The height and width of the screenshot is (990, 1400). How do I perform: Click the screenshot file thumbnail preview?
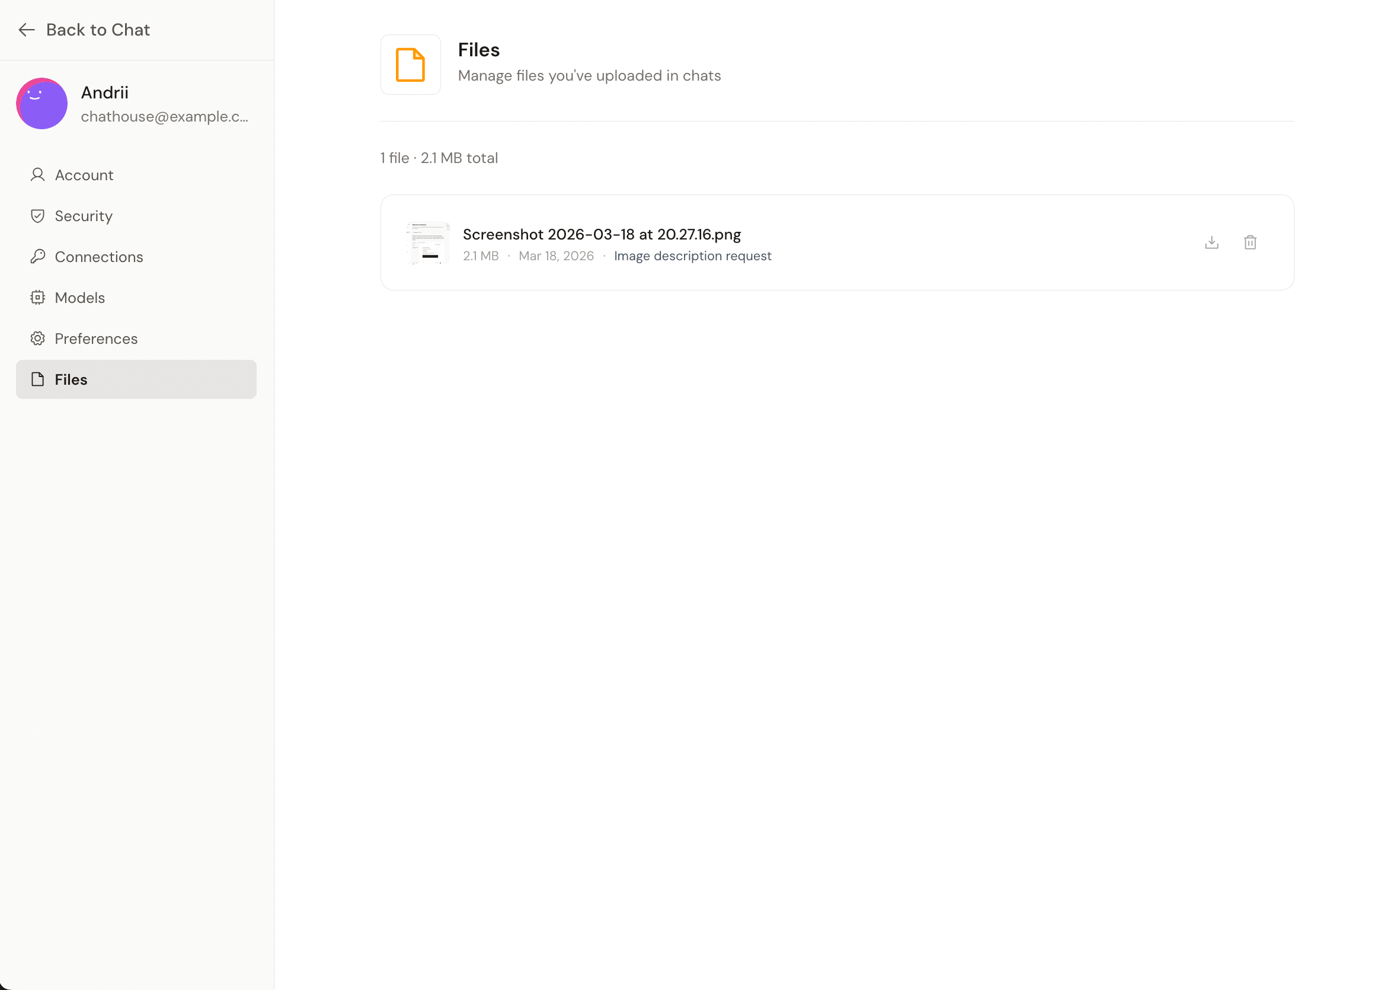[428, 243]
